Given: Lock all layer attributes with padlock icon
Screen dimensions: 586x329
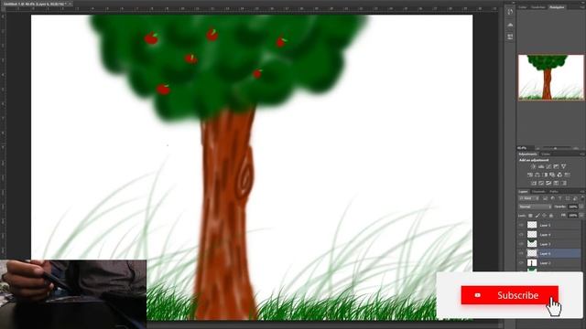Looking at the screenshot, I should 551,216.
